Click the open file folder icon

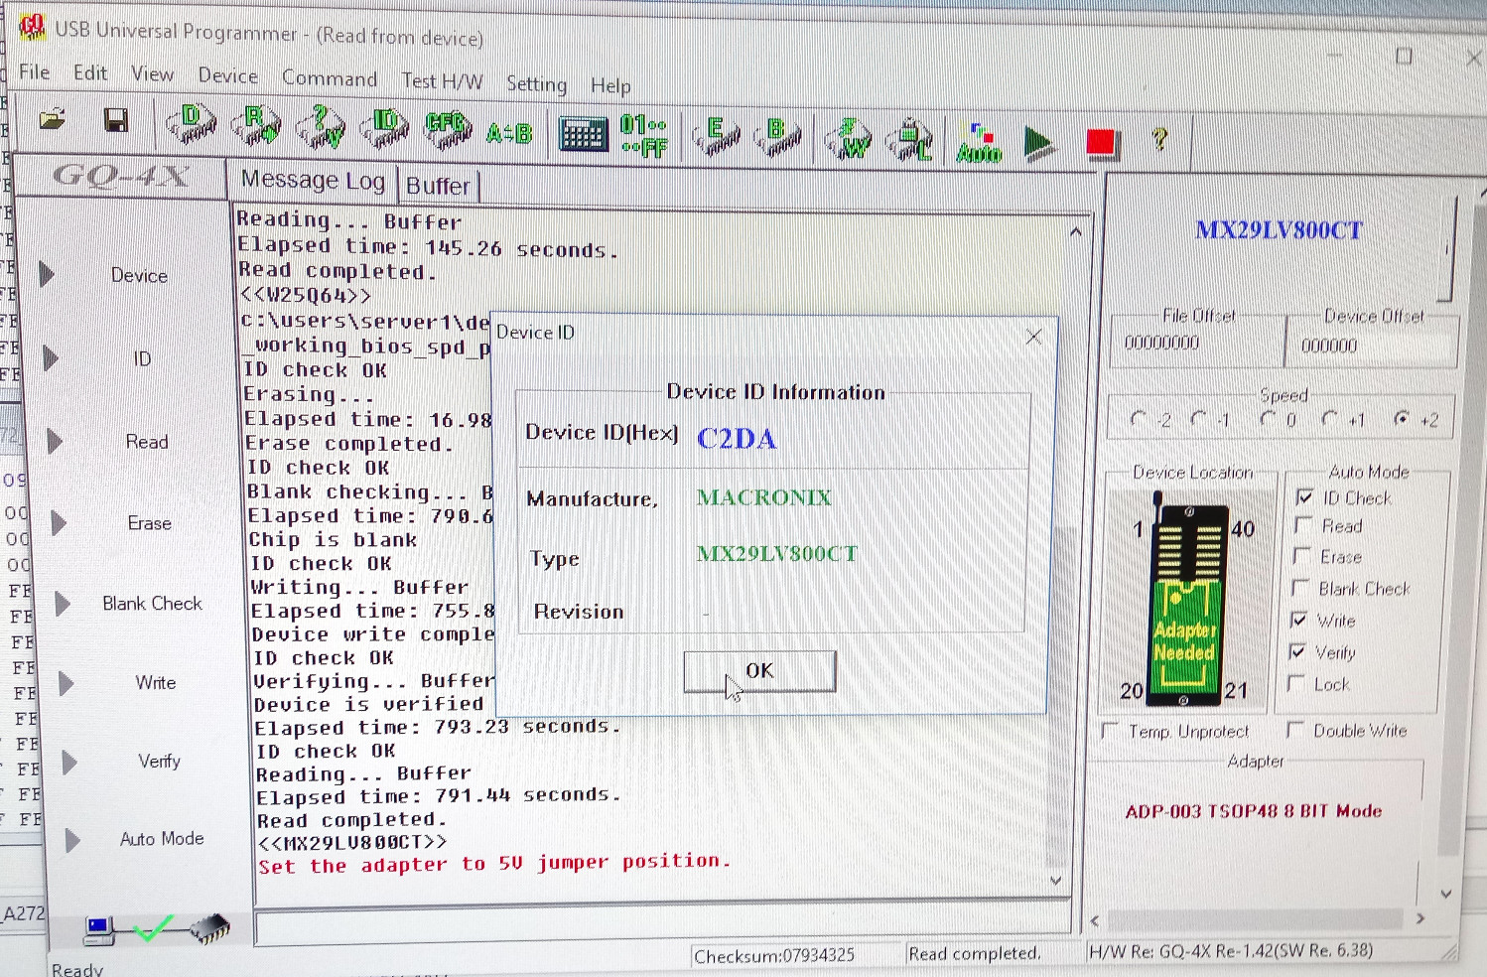(53, 121)
